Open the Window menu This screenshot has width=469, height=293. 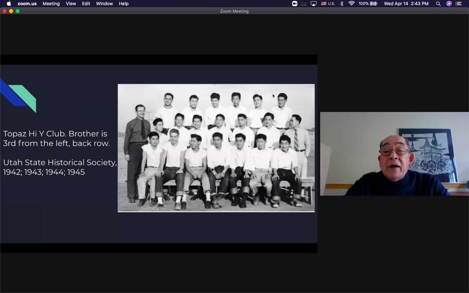[104, 4]
